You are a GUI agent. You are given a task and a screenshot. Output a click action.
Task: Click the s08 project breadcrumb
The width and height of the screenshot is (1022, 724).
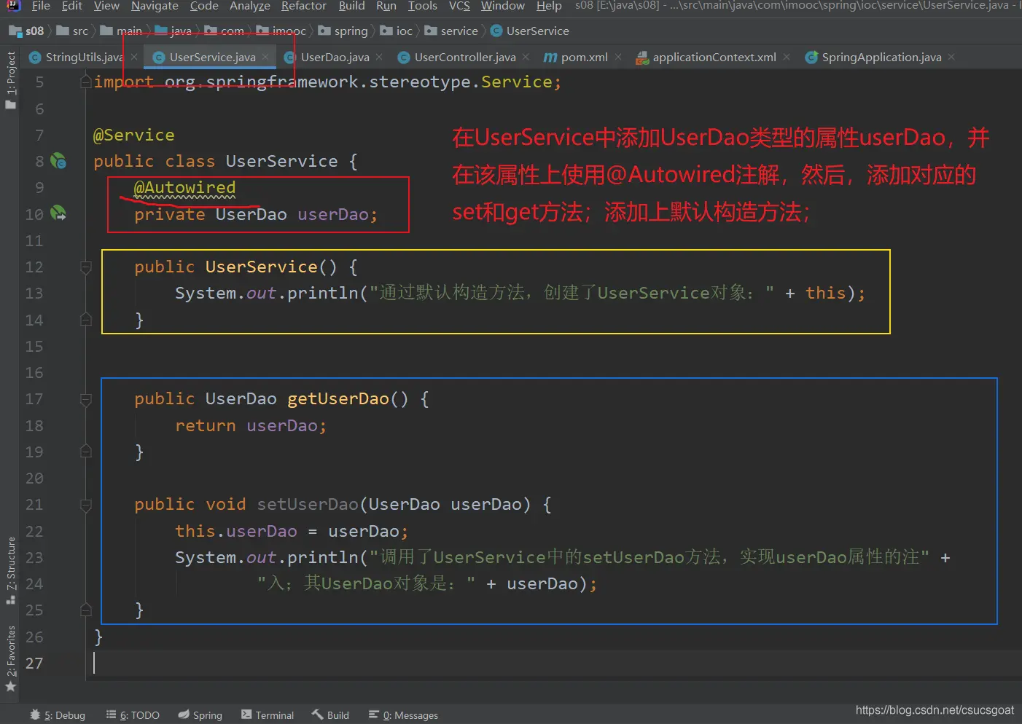click(x=34, y=31)
